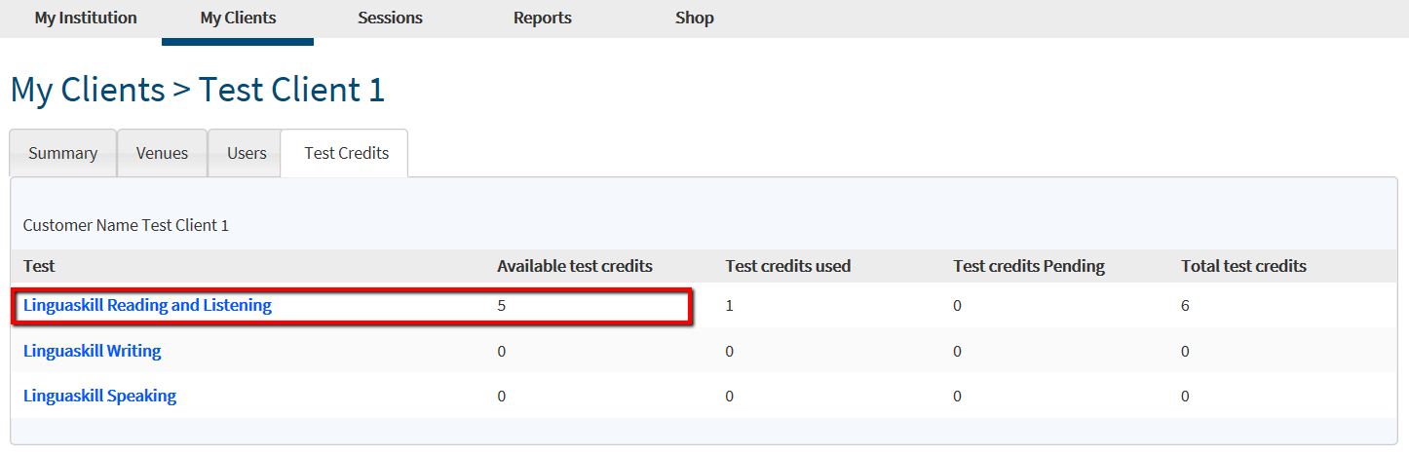Click the Total test credits column header
This screenshot has height=455, width=1409.
tap(1243, 266)
